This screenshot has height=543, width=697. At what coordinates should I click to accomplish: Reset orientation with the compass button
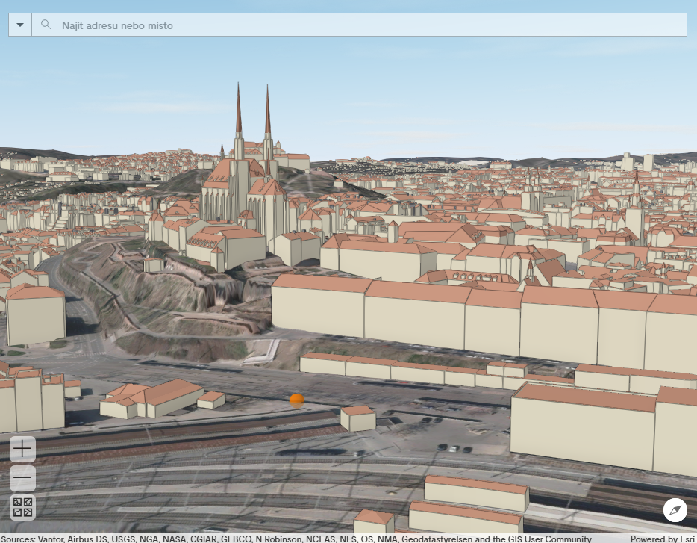point(675,510)
